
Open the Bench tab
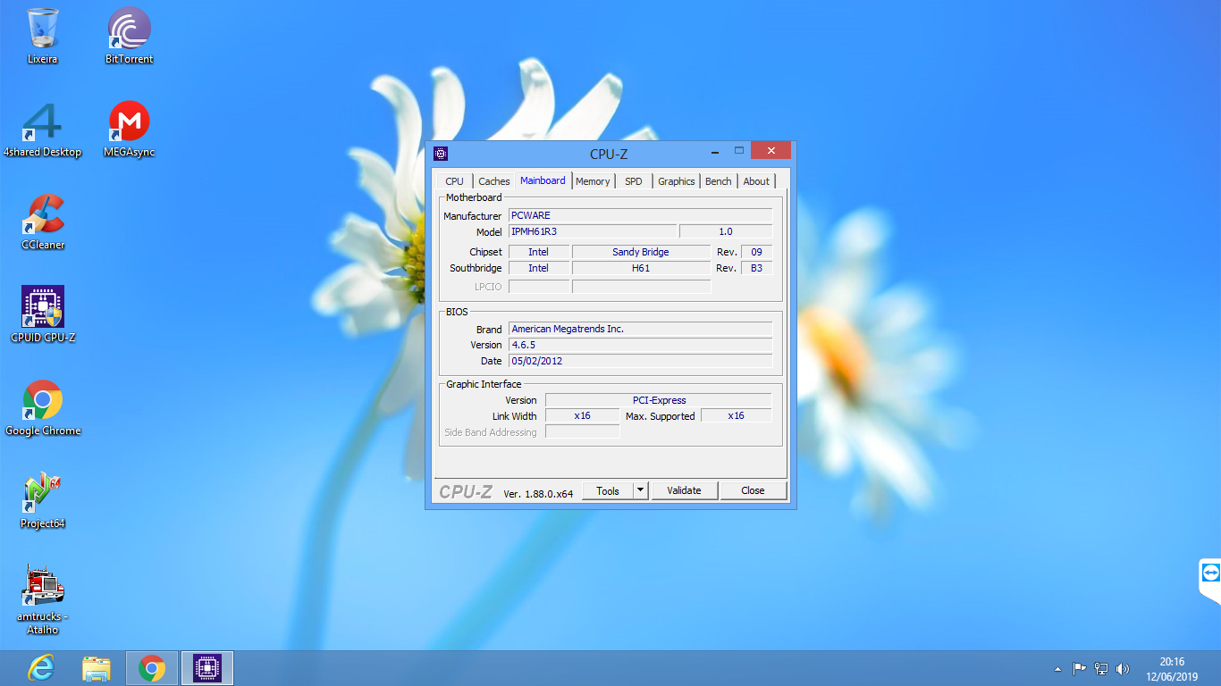719,181
